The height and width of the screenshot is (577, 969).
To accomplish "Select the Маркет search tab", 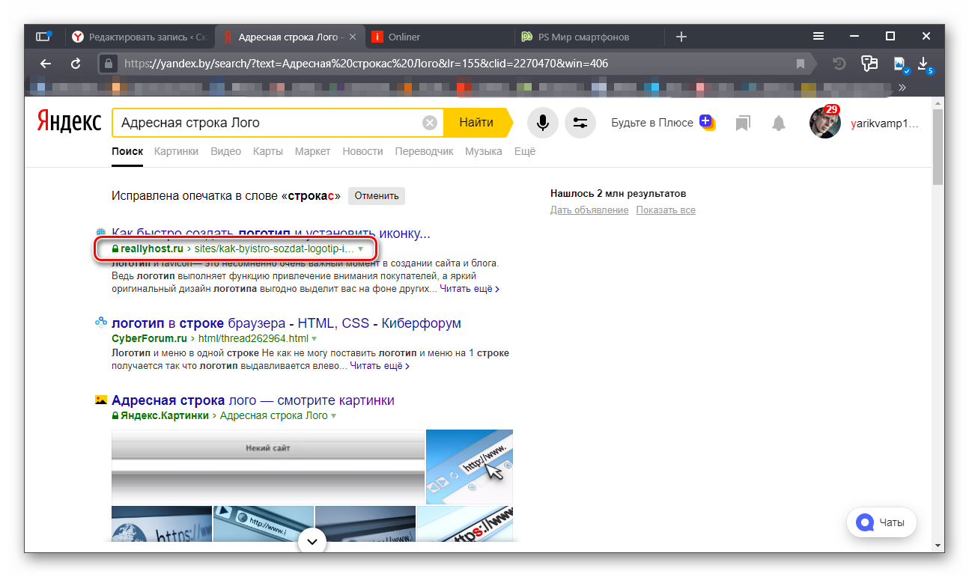I will pyautogui.click(x=313, y=151).
